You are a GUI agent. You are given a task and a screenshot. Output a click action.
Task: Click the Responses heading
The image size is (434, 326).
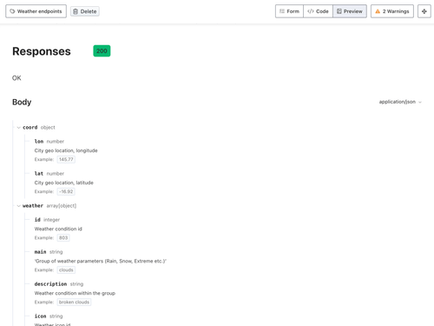pyautogui.click(x=42, y=51)
